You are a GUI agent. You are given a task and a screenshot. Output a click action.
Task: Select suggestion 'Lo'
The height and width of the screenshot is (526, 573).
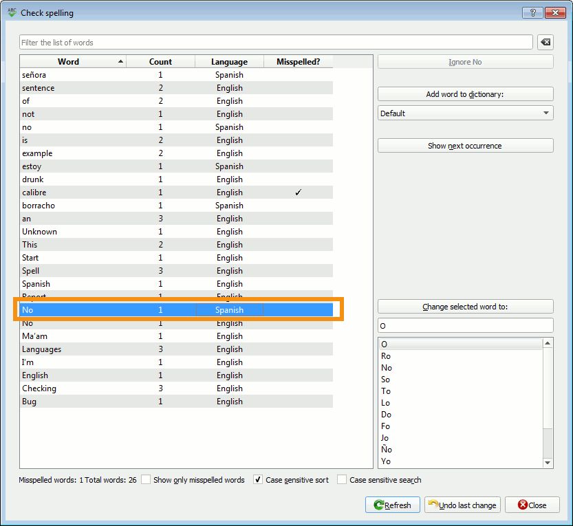pos(460,402)
